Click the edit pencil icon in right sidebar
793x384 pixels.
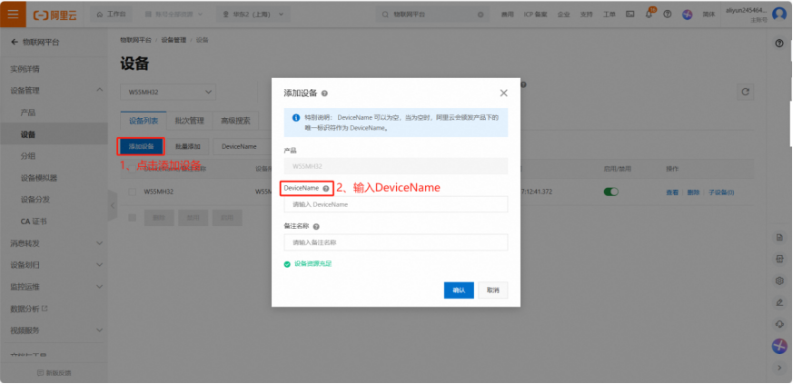point(779,302)
